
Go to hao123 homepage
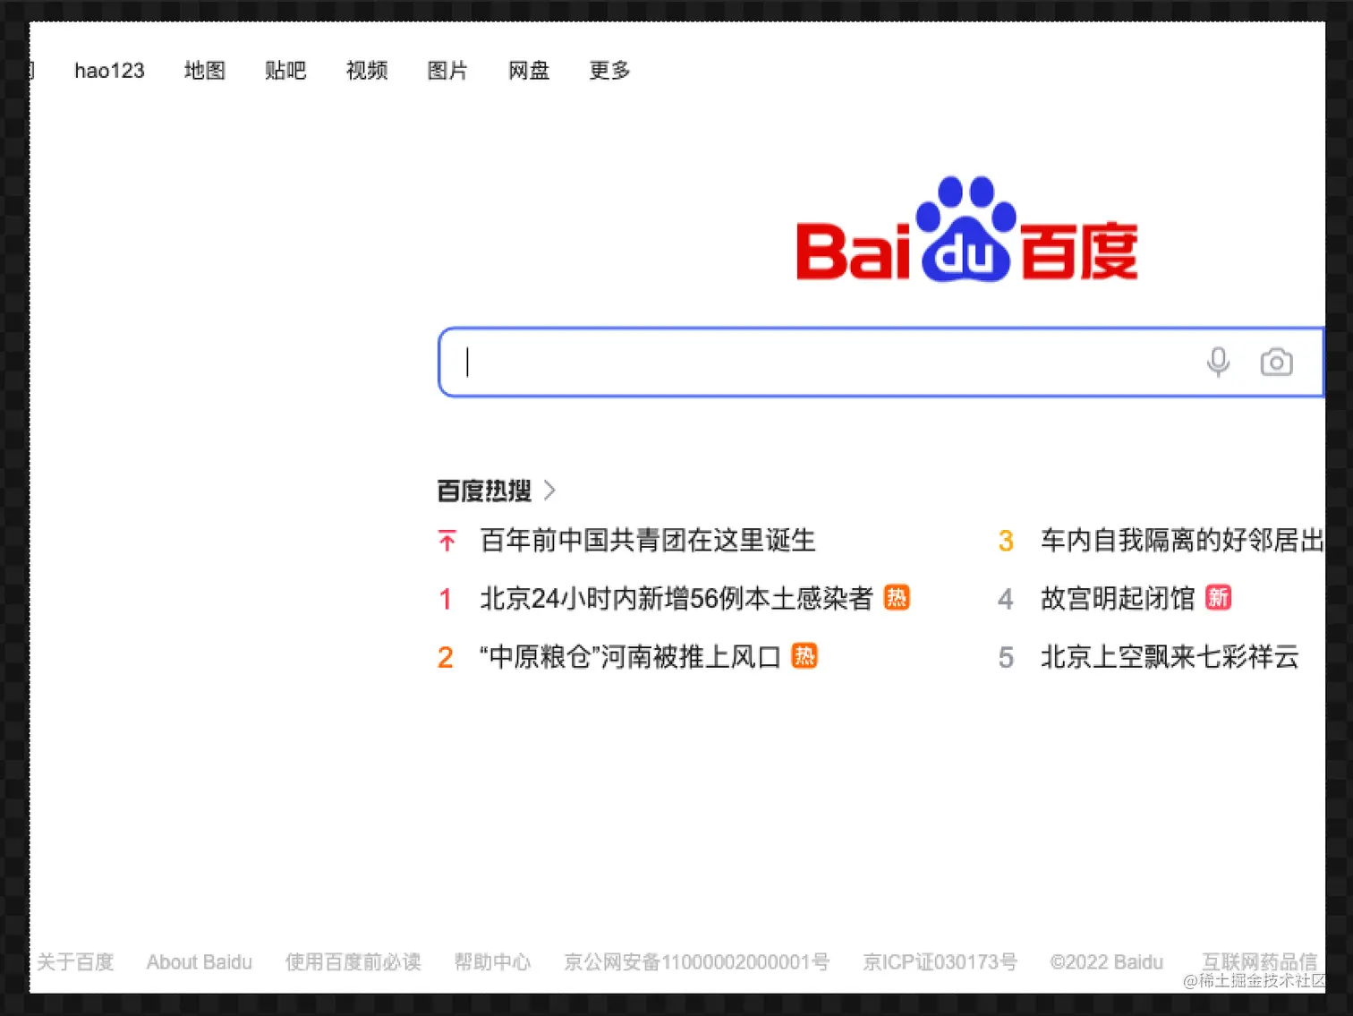click(x=109, y=71)
